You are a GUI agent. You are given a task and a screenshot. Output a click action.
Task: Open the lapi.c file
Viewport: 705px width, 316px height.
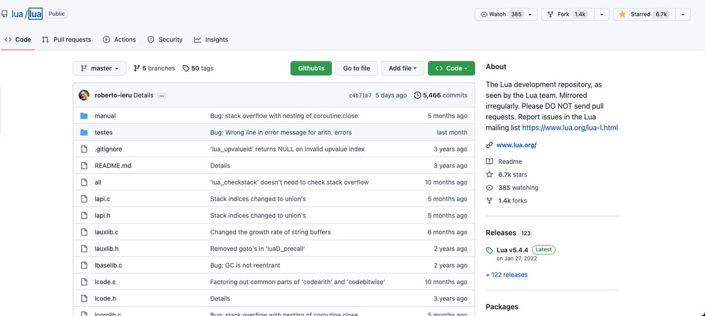pyautogui.click(x=102, y=199)
